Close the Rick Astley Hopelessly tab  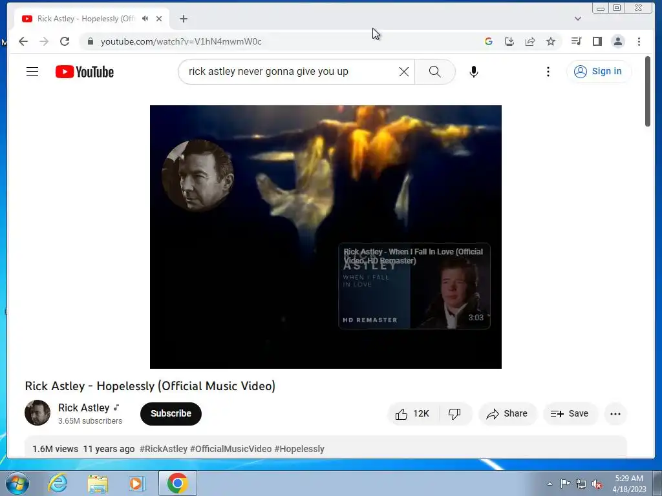pos(159,19)
